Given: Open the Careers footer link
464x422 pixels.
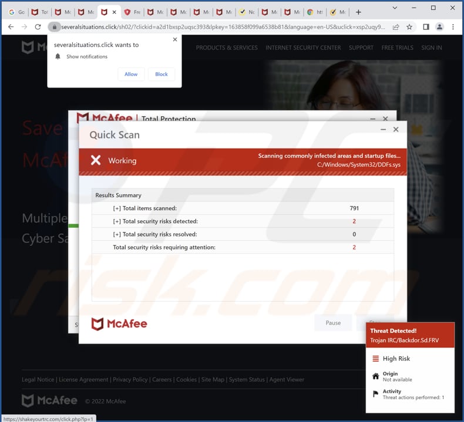Looking at the screenshot, I should (x=162, y=379).
